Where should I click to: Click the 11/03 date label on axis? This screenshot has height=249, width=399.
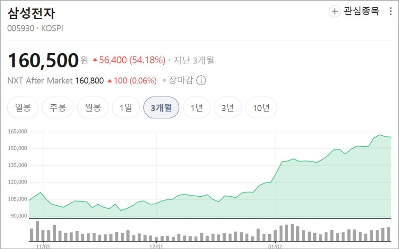(45, 245)
